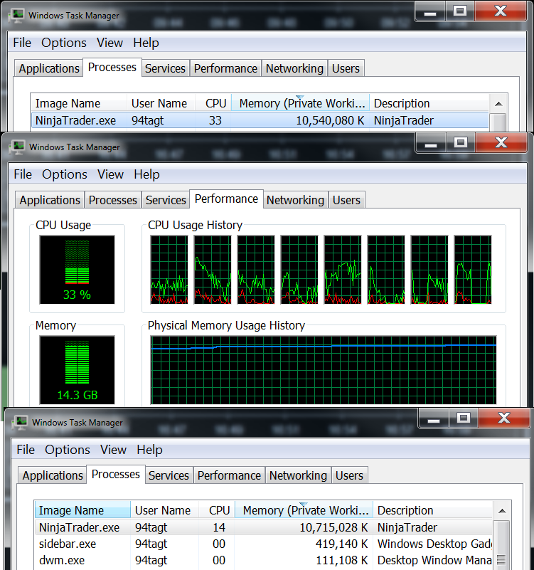This screenshot has width=534, height=570.
Task: Switch to Users tab in middle window
Action: point(346,200)
